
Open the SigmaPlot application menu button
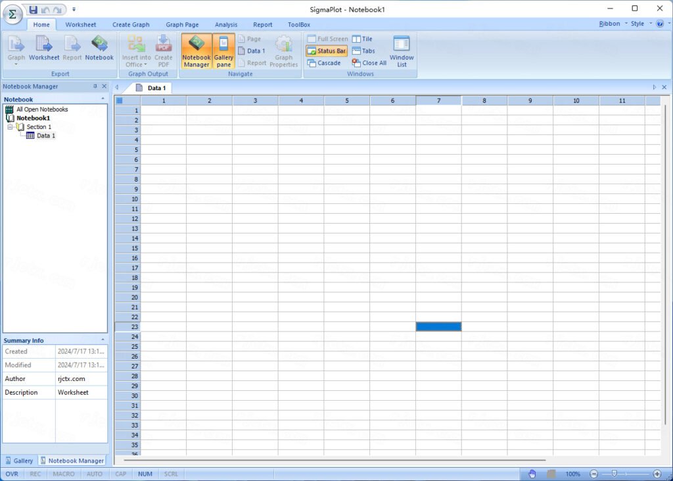(12, 14)
